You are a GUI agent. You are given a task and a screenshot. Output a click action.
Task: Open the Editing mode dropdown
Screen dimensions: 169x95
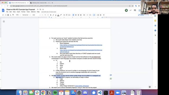143,15
